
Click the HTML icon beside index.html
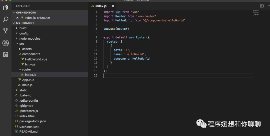16,116
